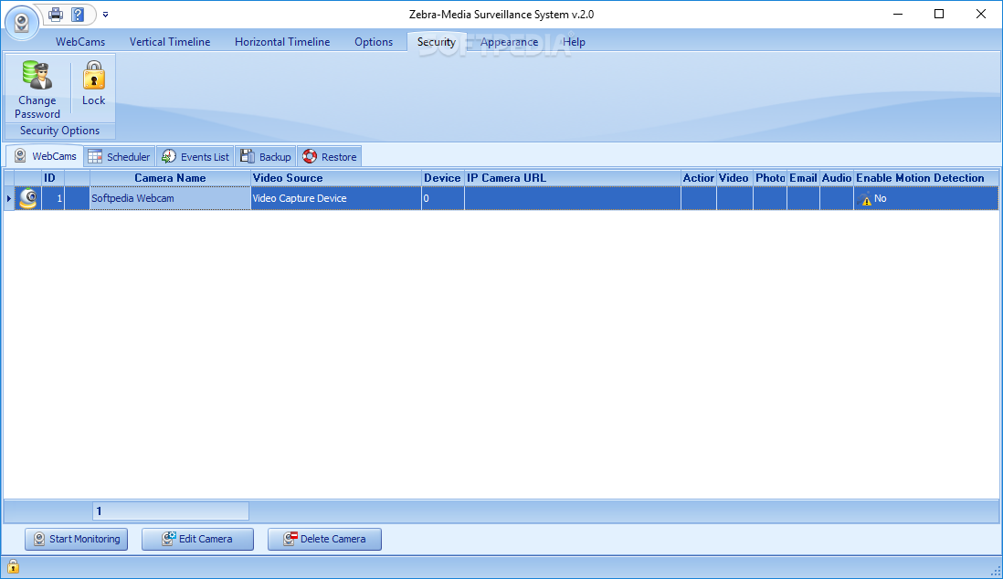Viewport: 1003px width, 579px height.
Task: Open the Vertical Timeline ribbon tab
Action: click(x=170, y=42)
